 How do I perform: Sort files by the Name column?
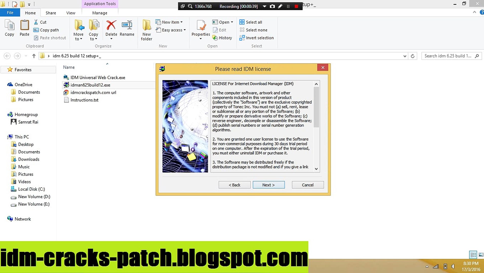(69, 67)
